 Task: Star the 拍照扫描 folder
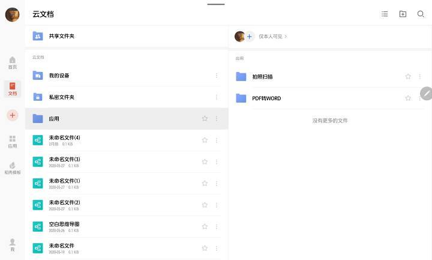point(408,77)
